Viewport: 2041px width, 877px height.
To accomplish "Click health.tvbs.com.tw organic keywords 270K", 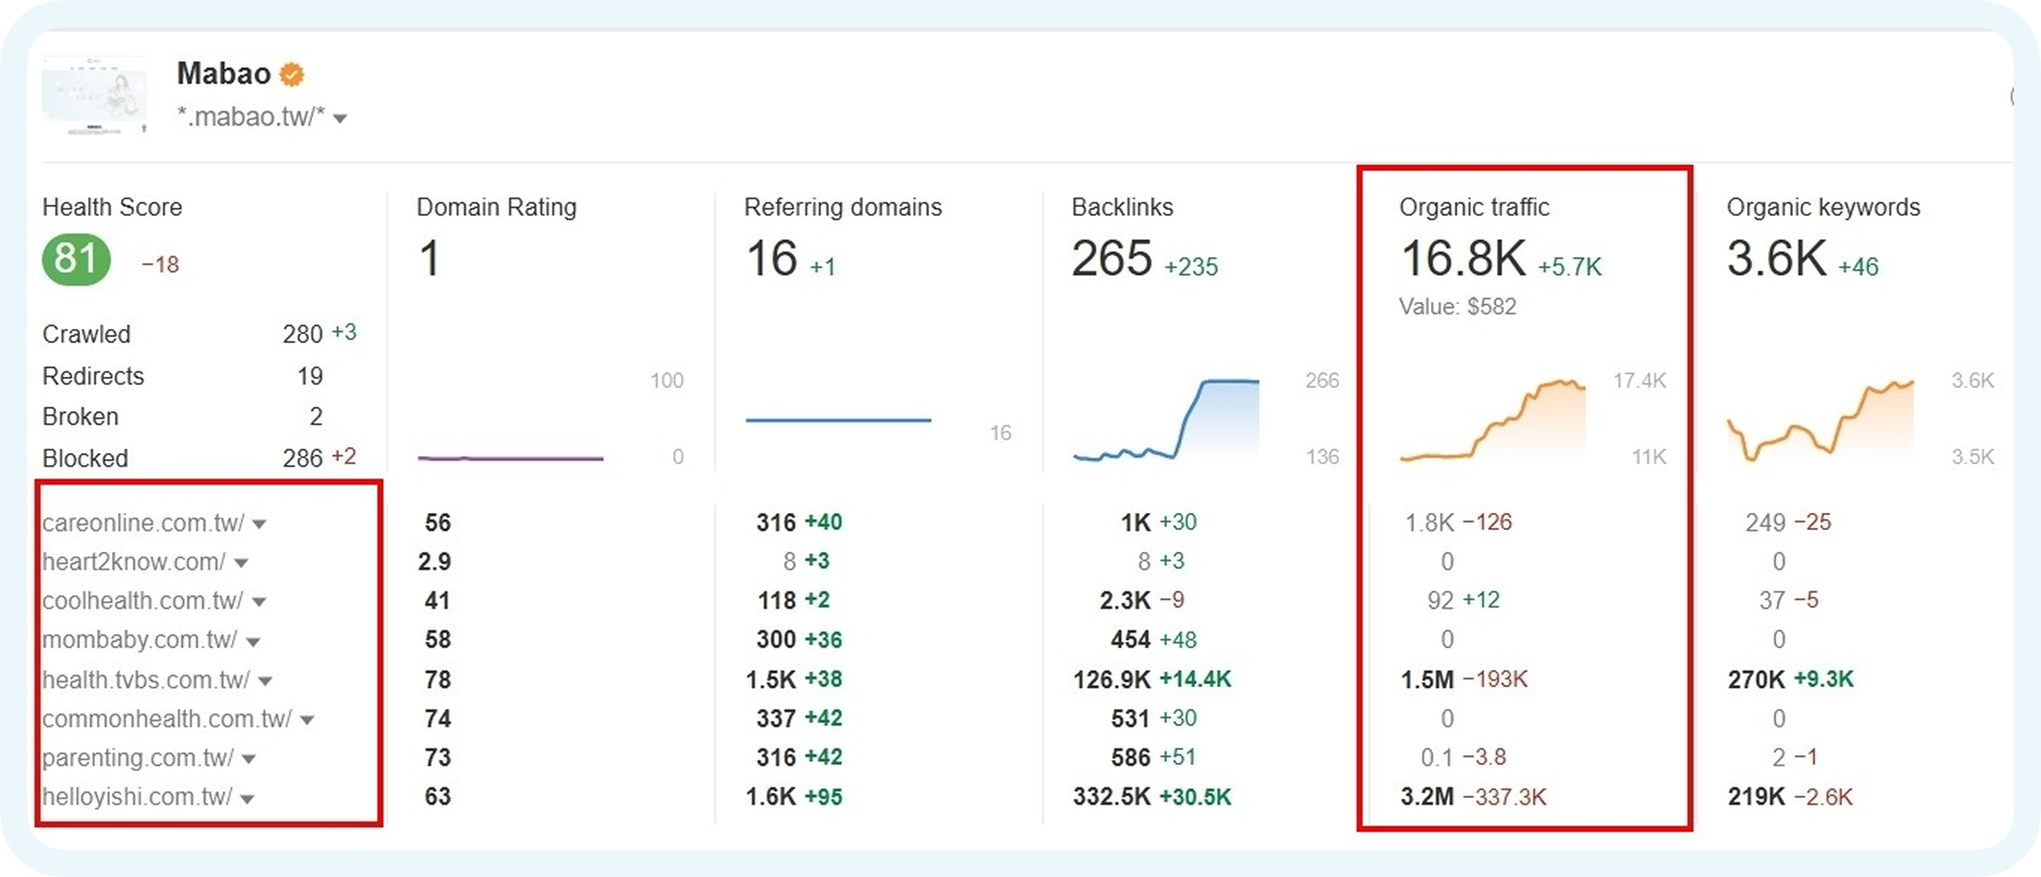I will 1757,679.
